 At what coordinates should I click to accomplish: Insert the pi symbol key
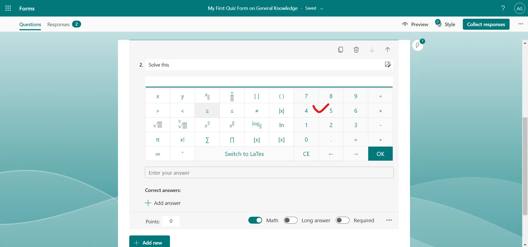tap(158, 139)
